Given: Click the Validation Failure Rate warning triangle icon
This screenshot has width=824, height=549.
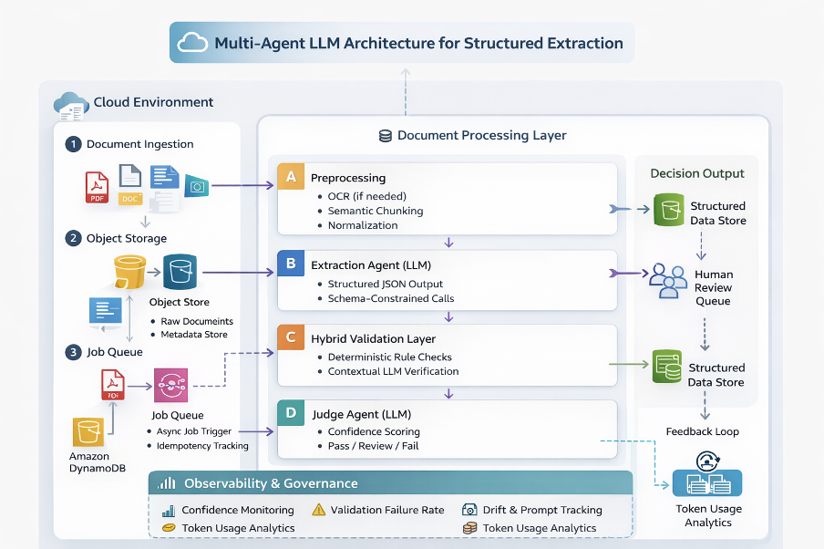Looking at the screenshot, I should [x=319, y=510].
